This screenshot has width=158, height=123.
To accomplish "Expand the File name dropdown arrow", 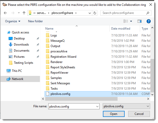I will coord(97,107).
